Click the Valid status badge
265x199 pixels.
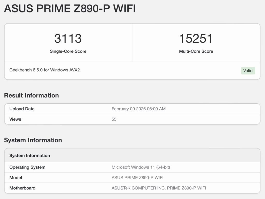click(248, 71)
